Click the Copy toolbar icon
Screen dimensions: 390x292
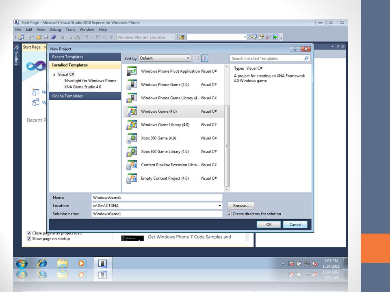point(70,37)
